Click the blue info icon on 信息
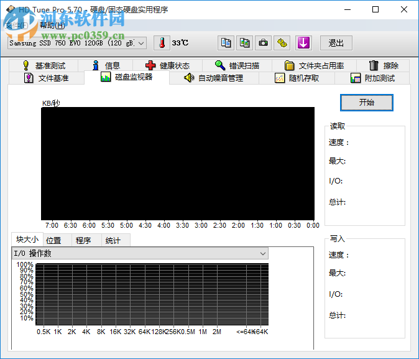419x359 pixels. (95, 65)
